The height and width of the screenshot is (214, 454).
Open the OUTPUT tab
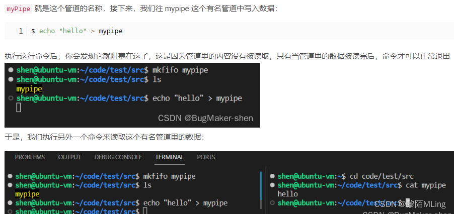[69, 157]
